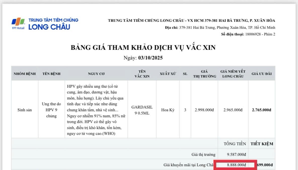
Task: Click the bold discounted price 2.765.000đ
Action: pos(262,110)
